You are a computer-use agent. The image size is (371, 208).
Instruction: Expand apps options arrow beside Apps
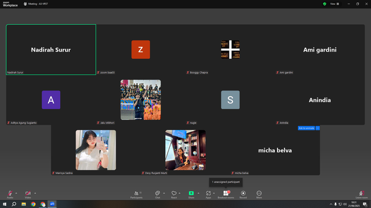pos(214,193)
